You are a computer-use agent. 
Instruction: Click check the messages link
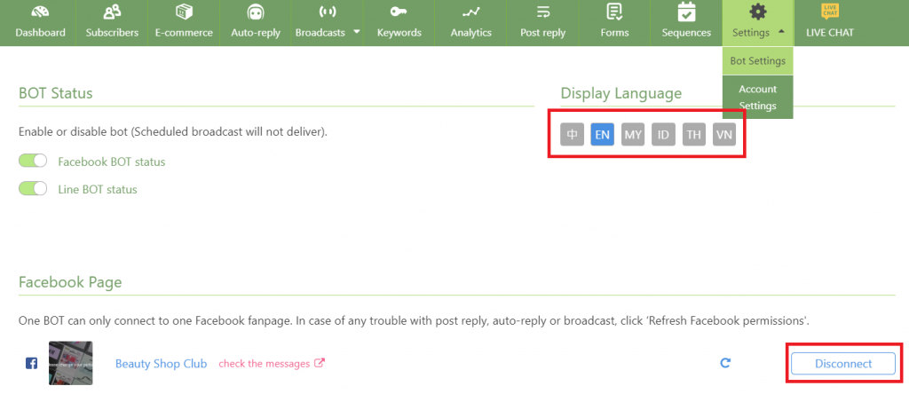point(264,363)
